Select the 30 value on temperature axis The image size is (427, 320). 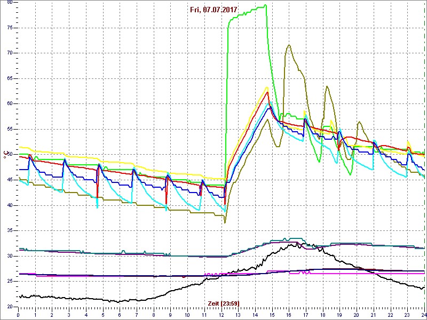point(10,256)
